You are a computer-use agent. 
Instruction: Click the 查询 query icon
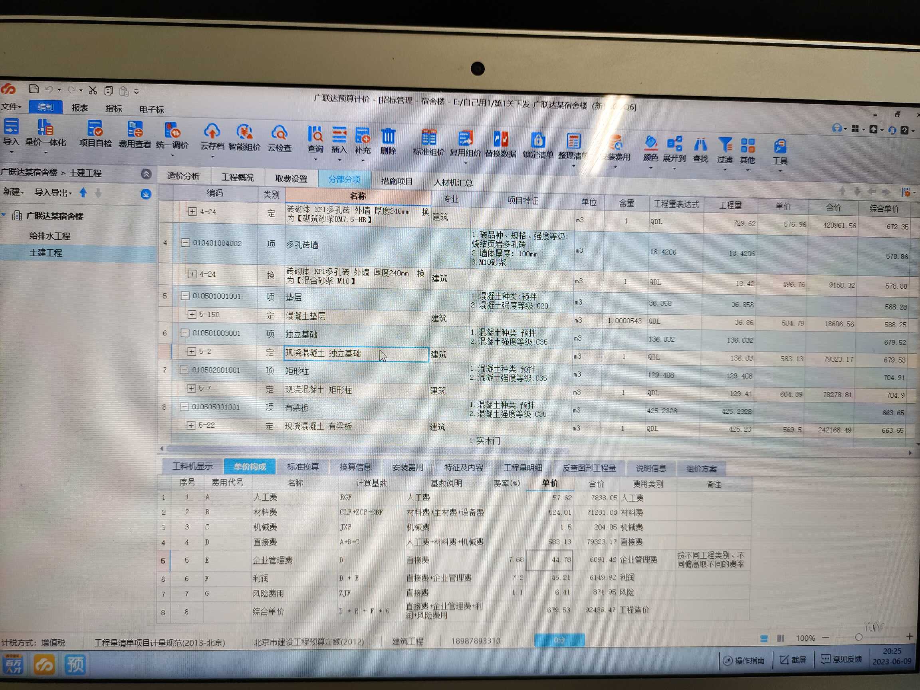pos(315,134)
